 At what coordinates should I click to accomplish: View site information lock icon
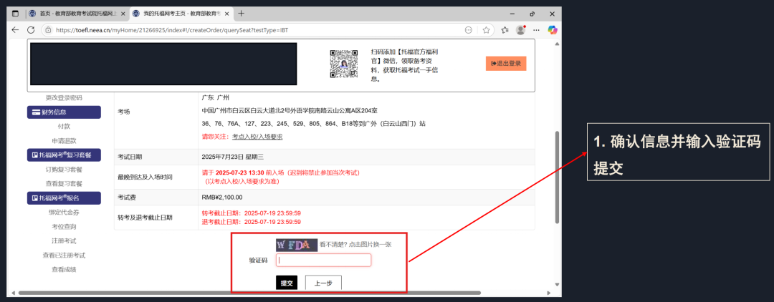click(x=48, y=30)
